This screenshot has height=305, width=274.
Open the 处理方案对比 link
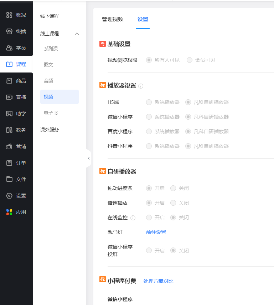158,281
